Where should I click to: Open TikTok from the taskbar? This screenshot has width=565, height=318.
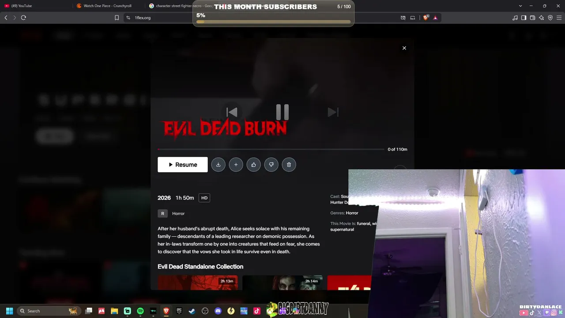tap(256, 311)
